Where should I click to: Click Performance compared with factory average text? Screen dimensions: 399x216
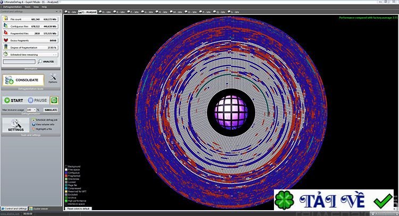coord(368,18)
